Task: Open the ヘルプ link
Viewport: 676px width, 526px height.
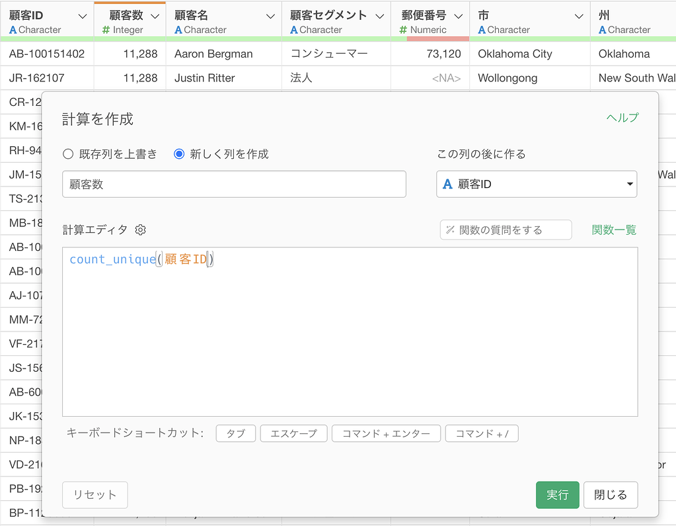Action: [x=622, y=117]
